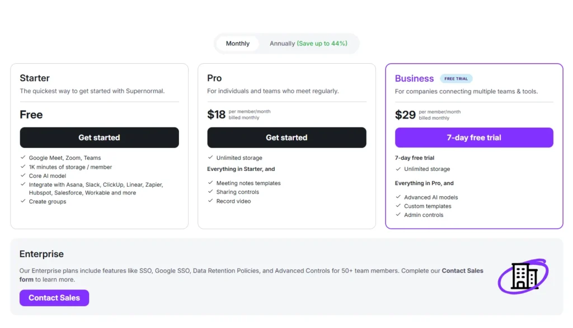
Task: Select the Starter plan card
Action: click(99, 145)
